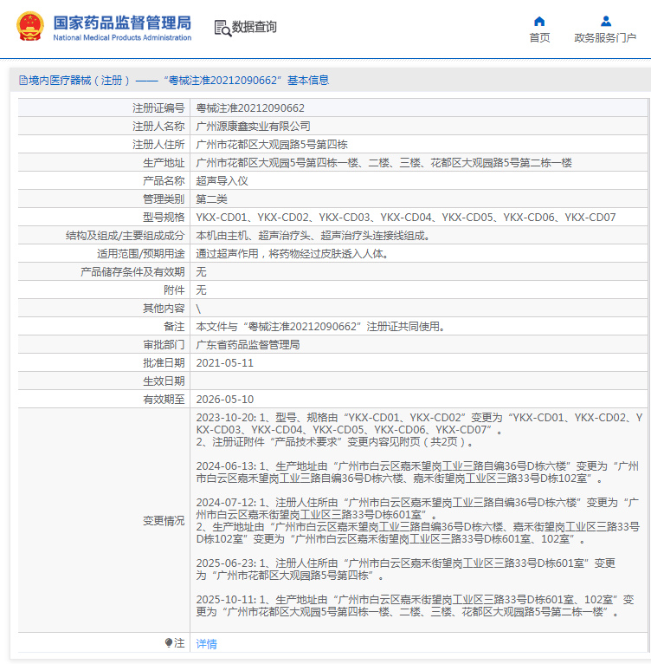Click the document icon before 境内医疗器械

(22, 81)
